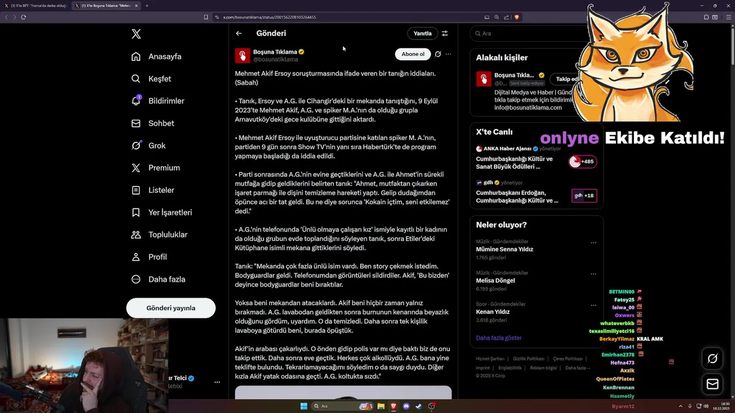Open more options for Kenan Yıldız trend
Screen dimensions: 735x413
click(594, 305)
